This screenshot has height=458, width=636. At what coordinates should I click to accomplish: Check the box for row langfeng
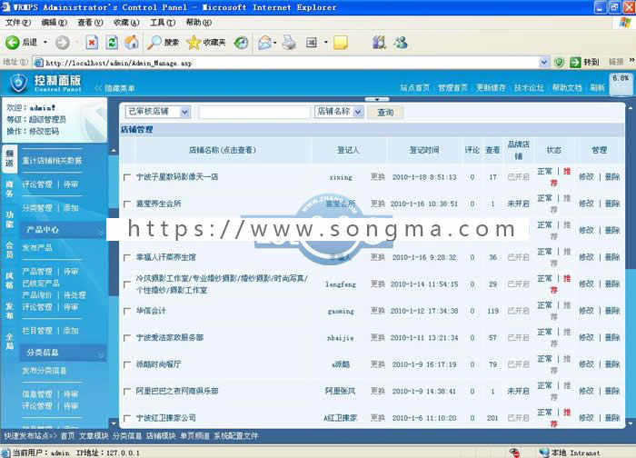(127, 284)
